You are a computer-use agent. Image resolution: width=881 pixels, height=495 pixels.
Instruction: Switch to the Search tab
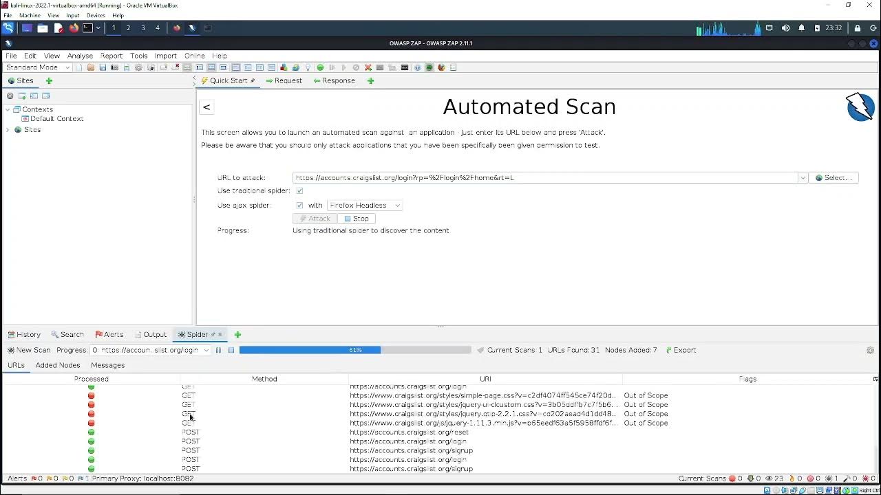67,335
